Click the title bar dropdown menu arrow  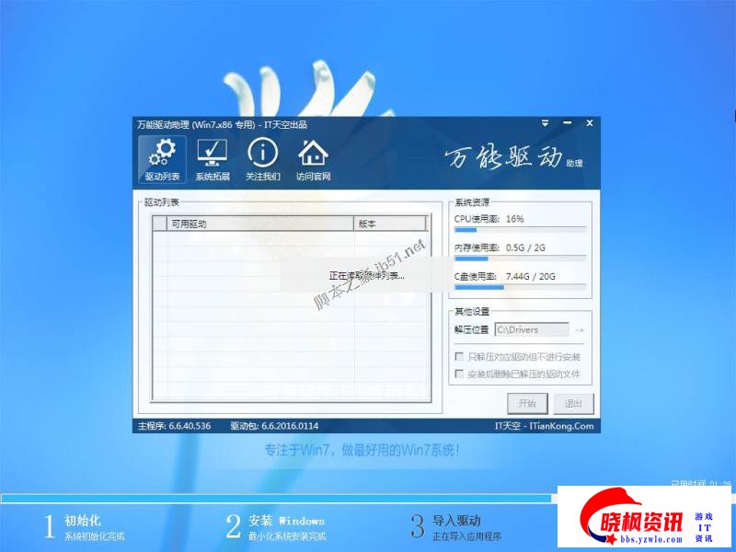546,122
